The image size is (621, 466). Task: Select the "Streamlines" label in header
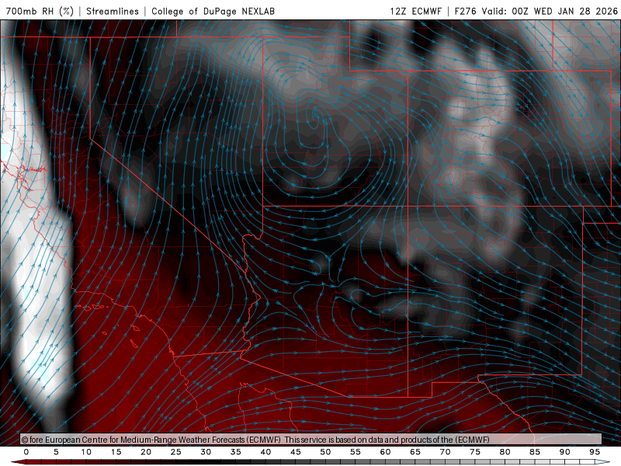coord(113,11)
